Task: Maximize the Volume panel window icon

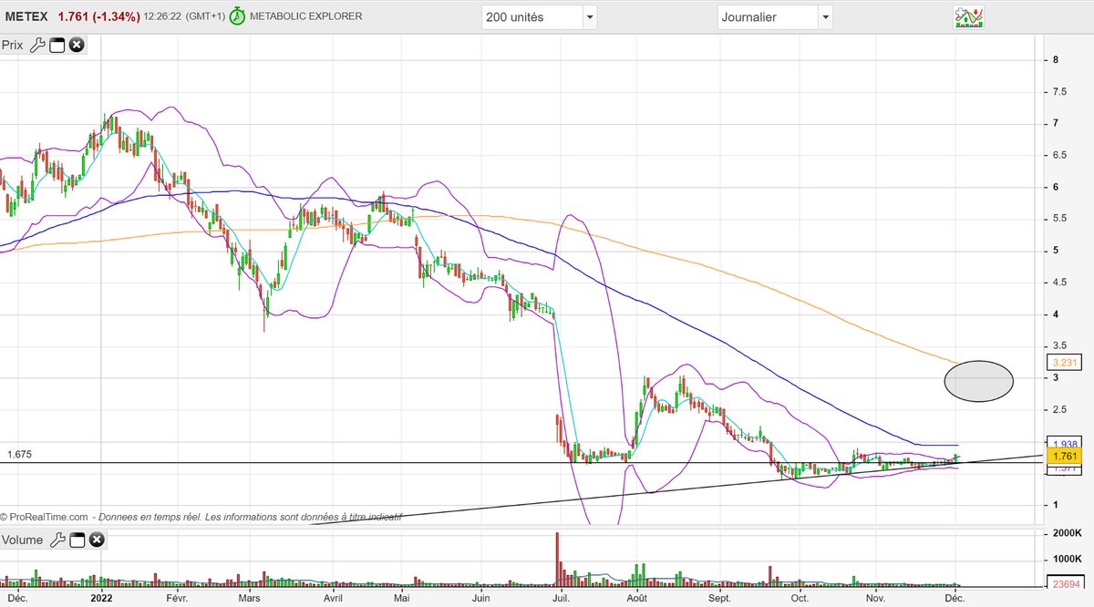Action: point(77,540)
